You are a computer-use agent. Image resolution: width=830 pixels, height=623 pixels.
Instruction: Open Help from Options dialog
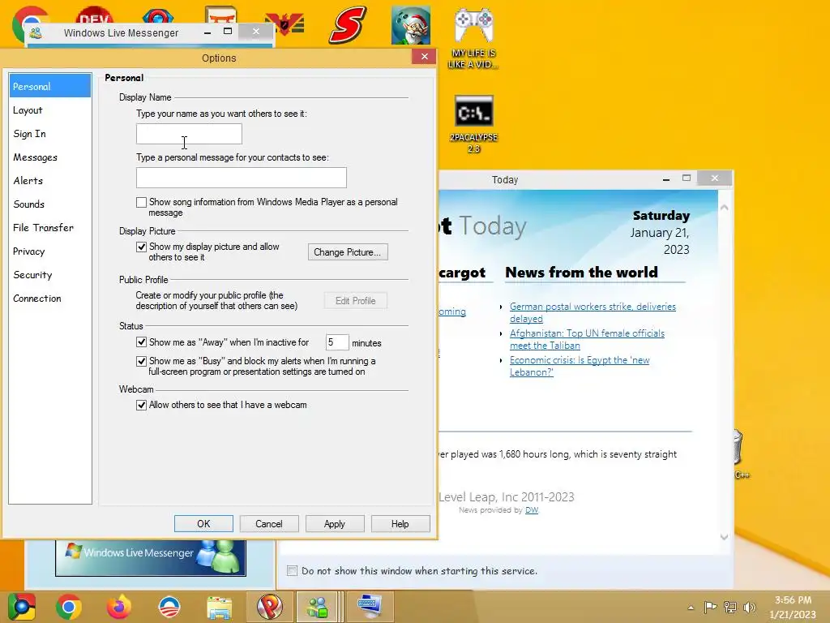(x=400, y=524)
